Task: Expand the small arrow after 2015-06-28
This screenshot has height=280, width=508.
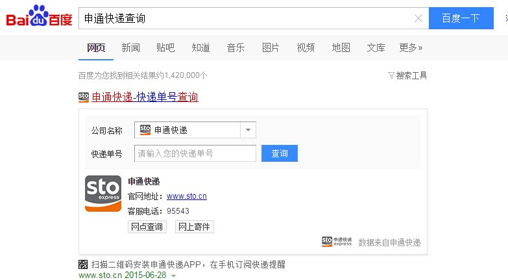Action: pos(174,276)
